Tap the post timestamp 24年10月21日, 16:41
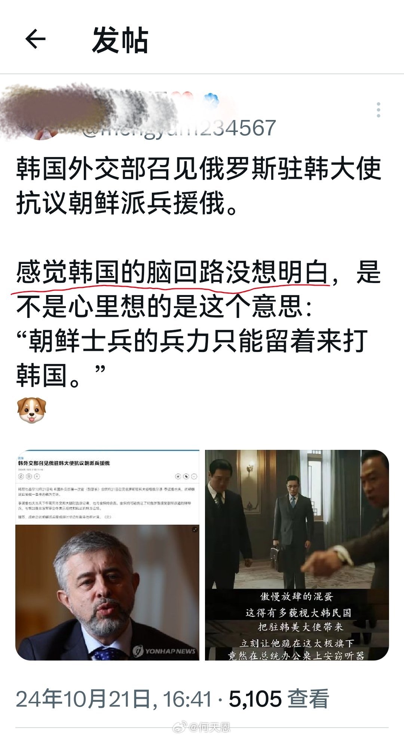 pyautogui.click(x=114, y=699)
